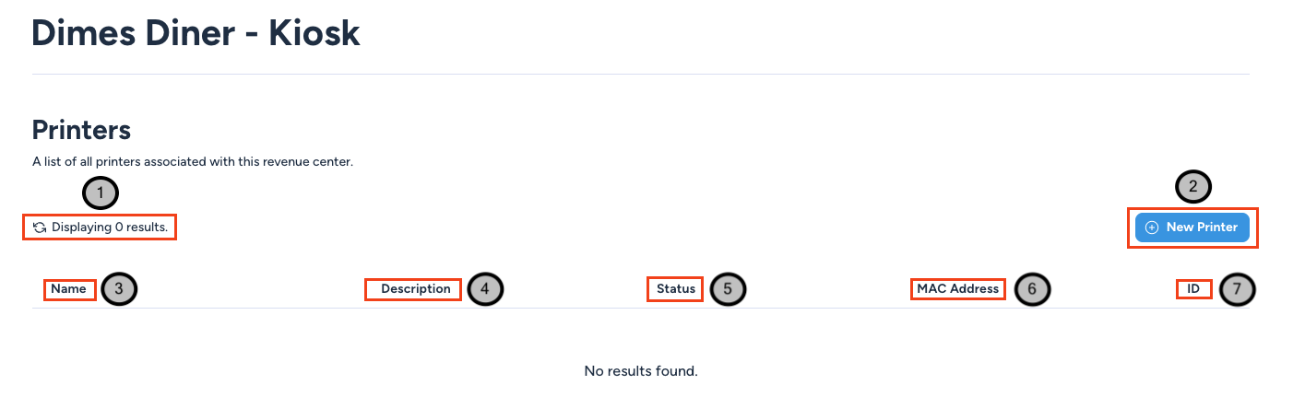Select the ID column header
Image resolution: width=1305 pixels, height=420 pixels.
pos(1193,289)
